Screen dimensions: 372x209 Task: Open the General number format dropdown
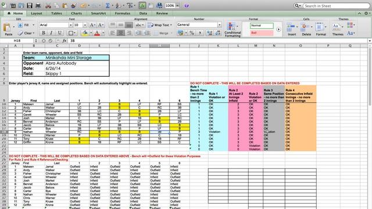tap(220, 24)
